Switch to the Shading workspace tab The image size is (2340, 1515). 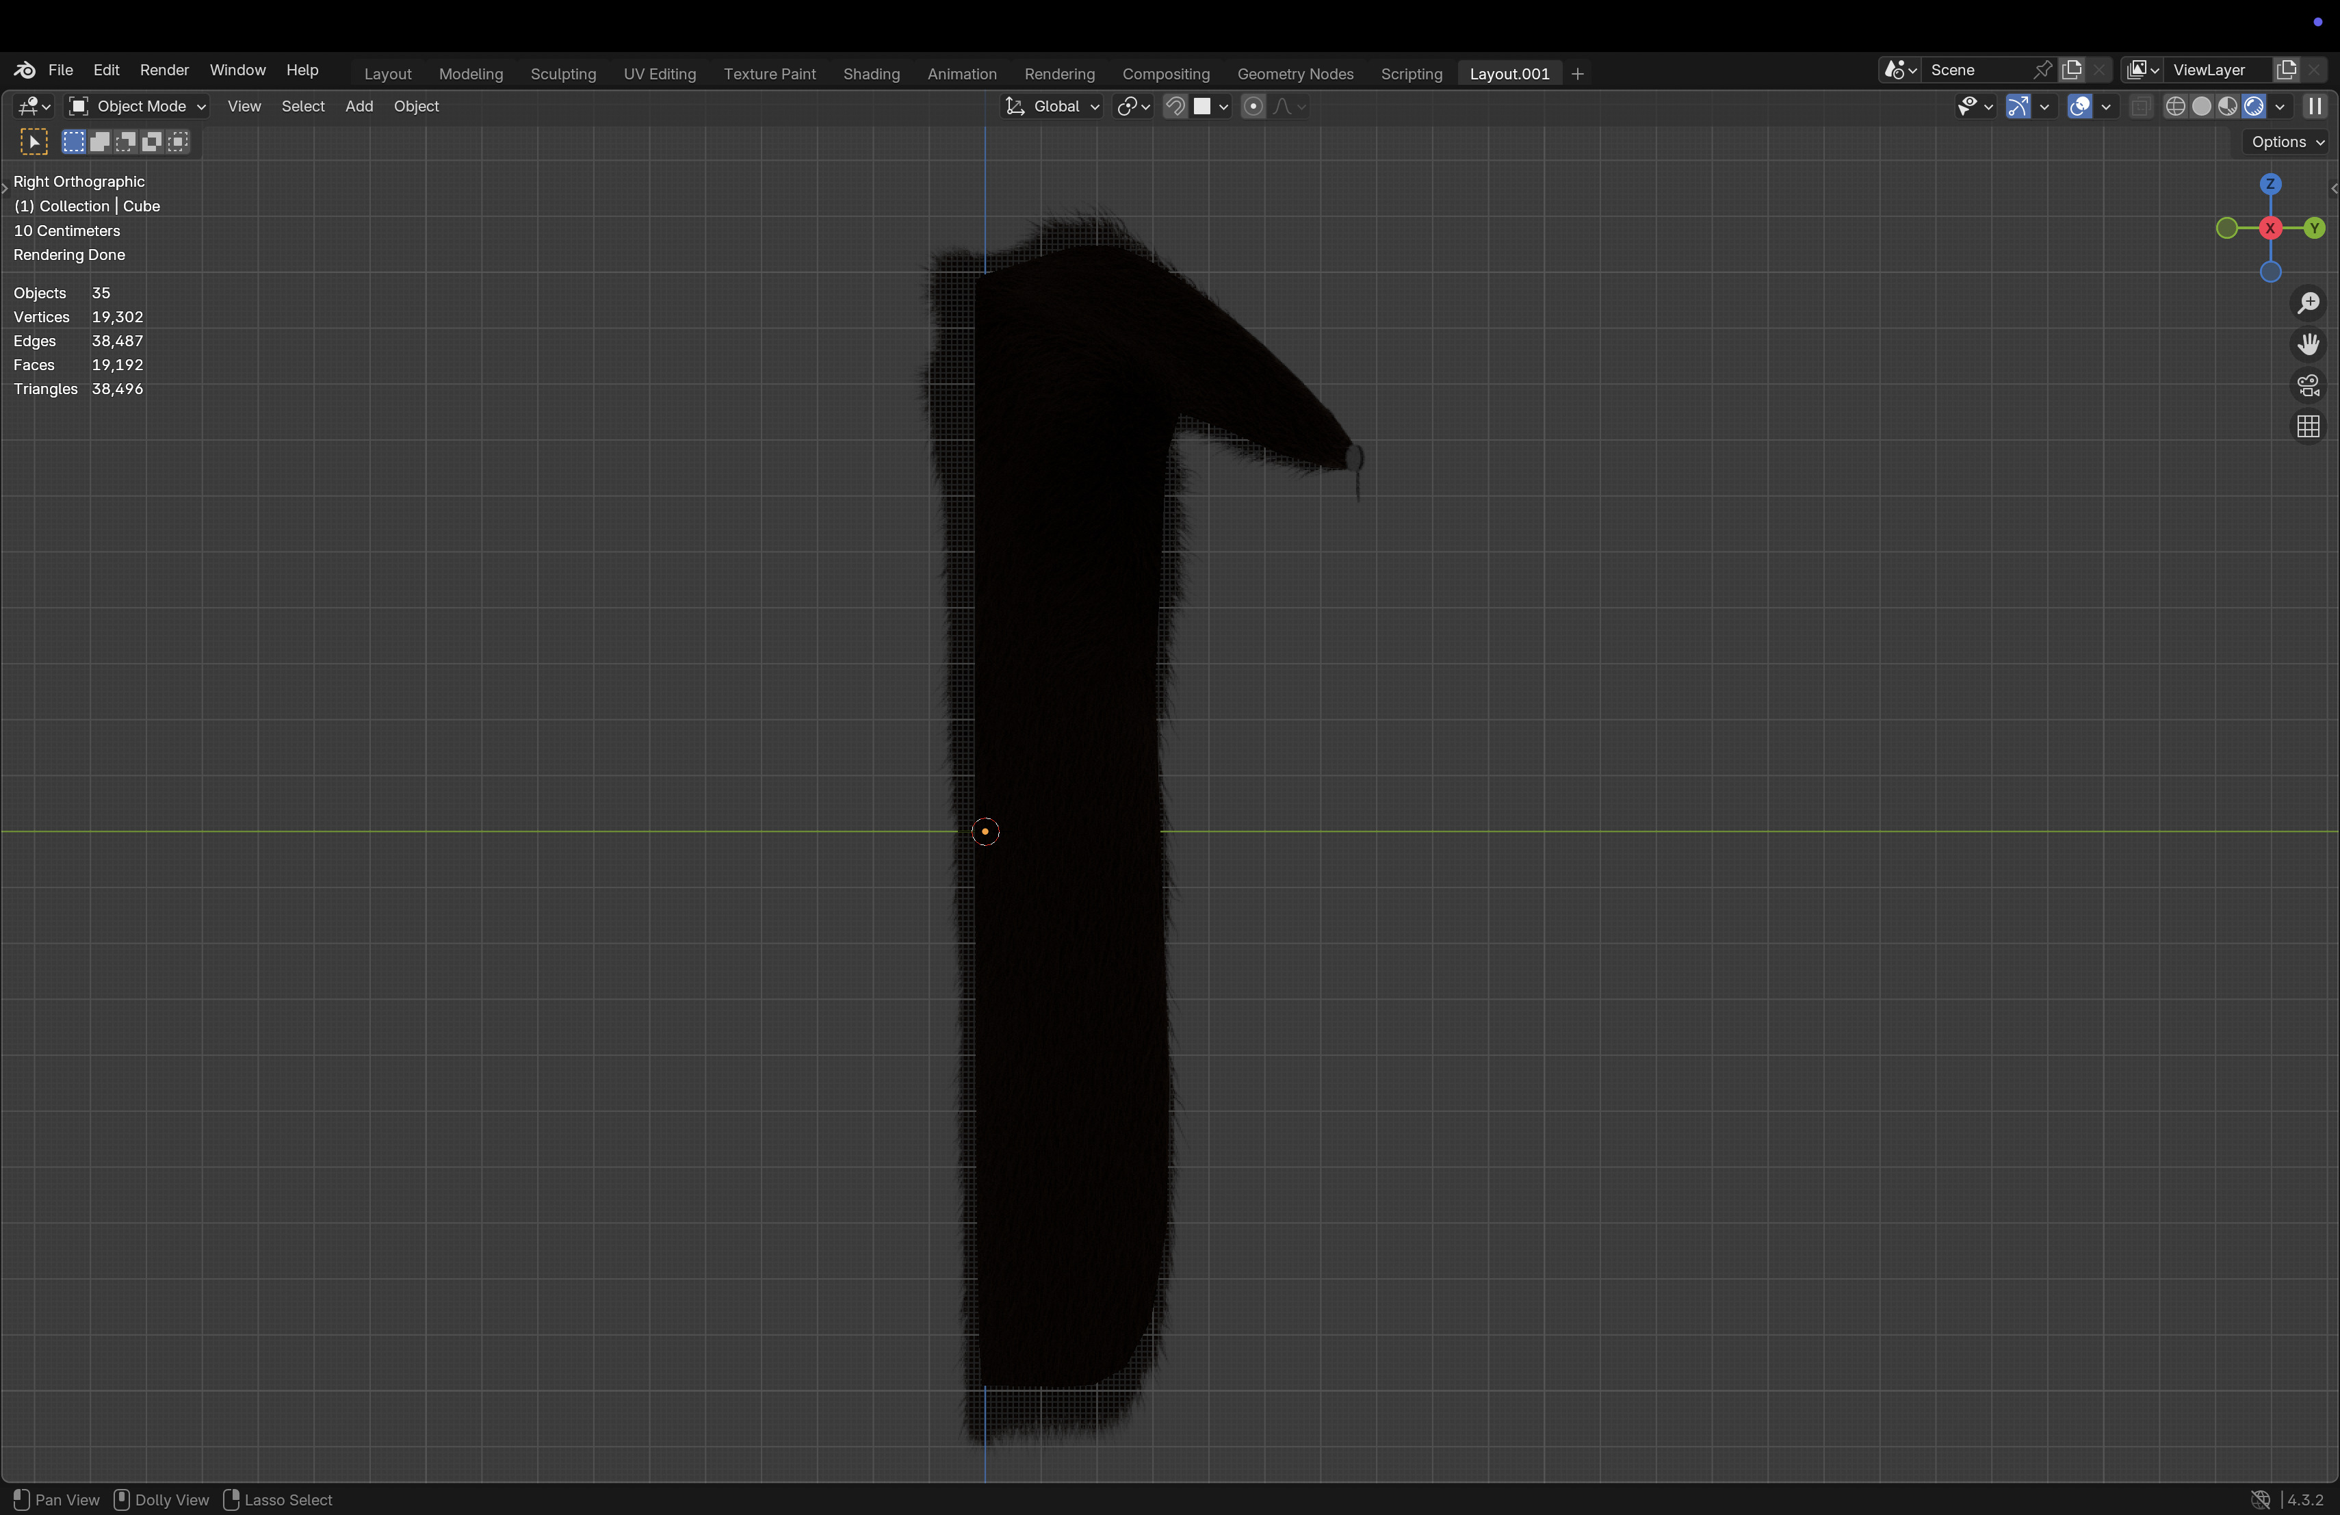click(x=871, y=74)
